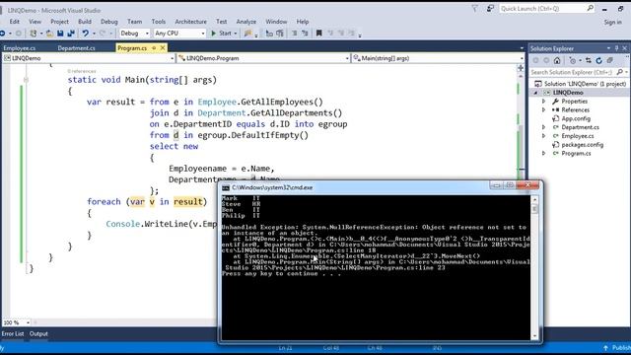
Task: Open the Start button dropdown arrow
Action: [x=236, y=34]
